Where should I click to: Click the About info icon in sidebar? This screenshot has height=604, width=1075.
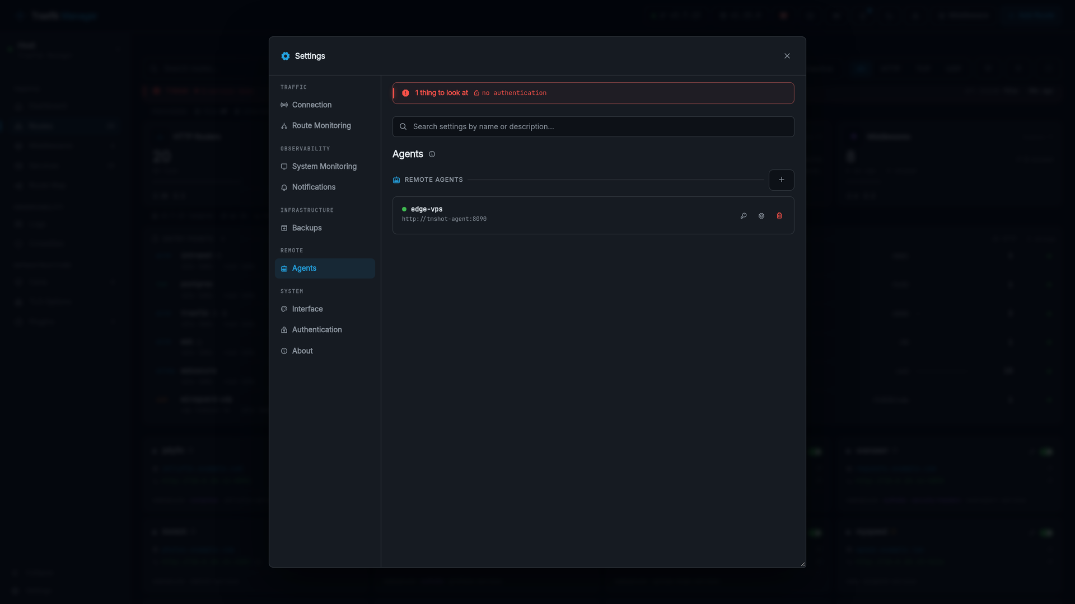click(284, 351)
